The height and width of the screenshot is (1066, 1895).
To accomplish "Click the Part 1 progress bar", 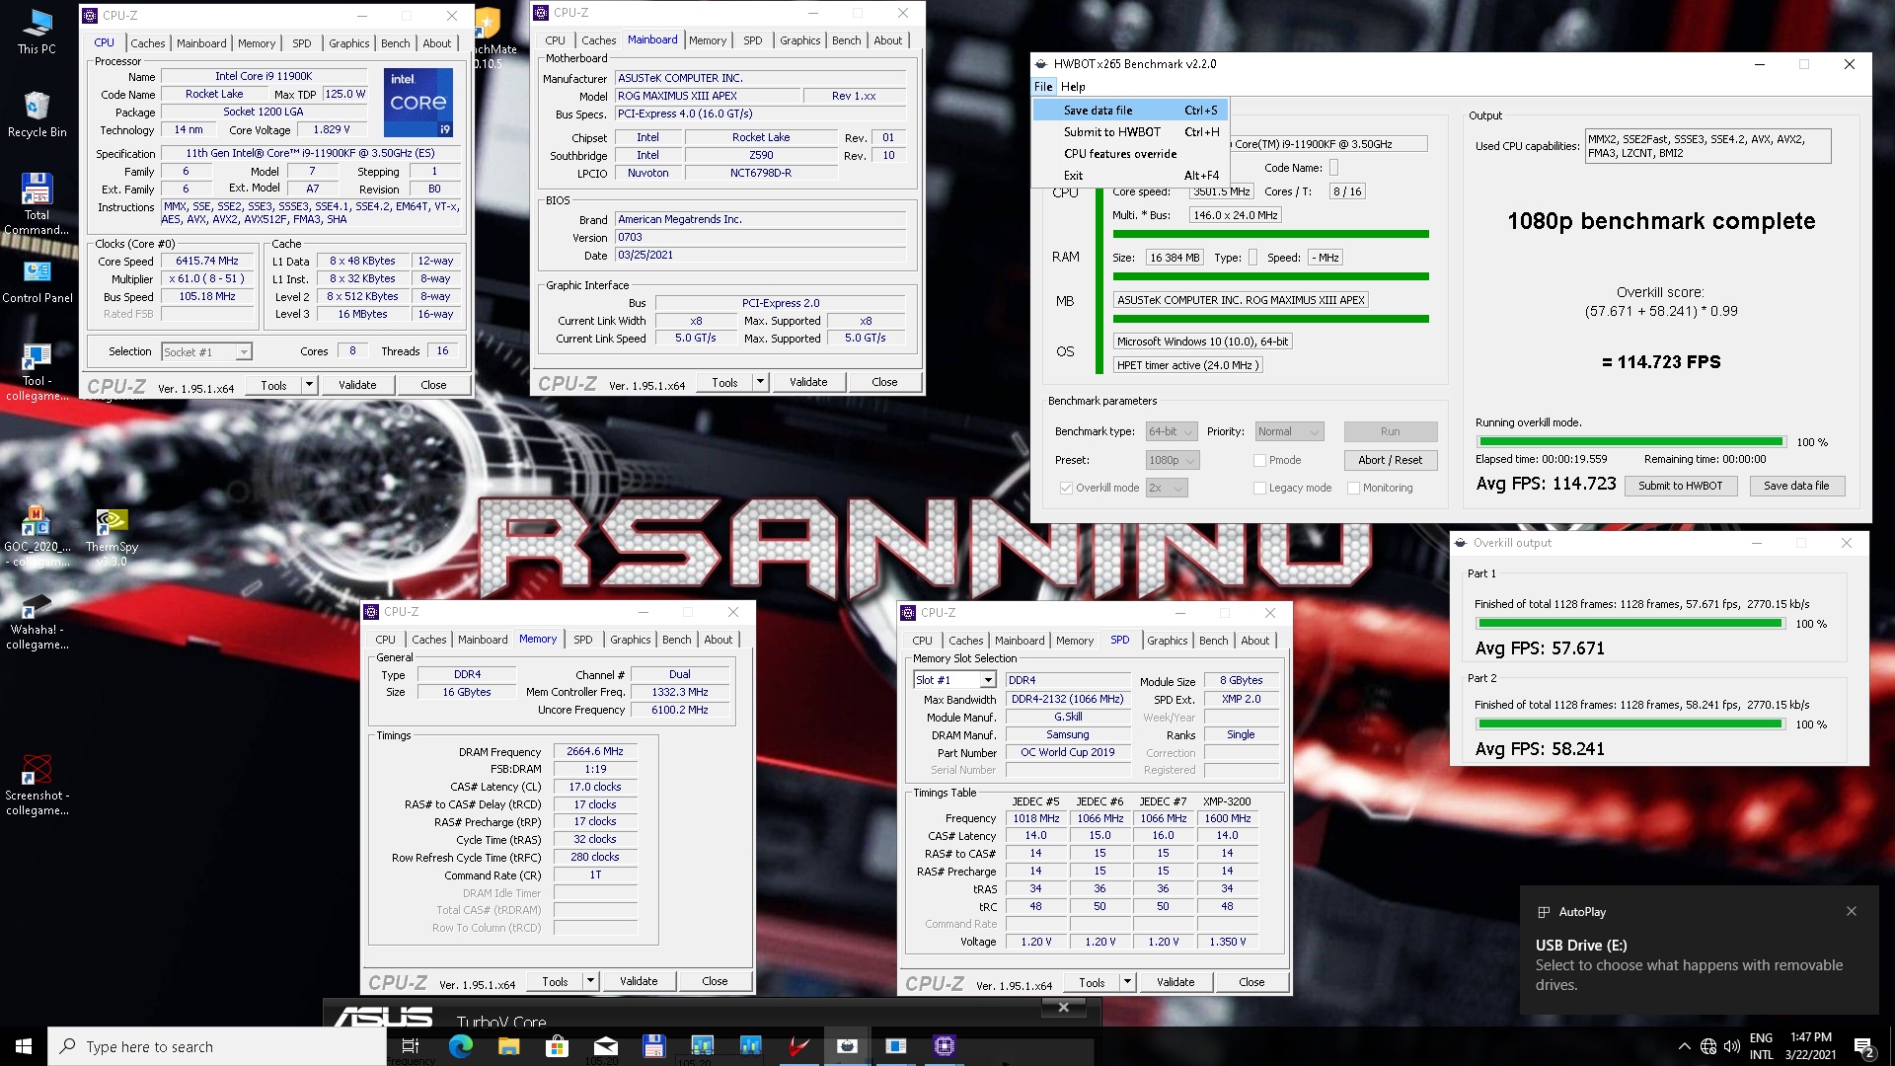I will [1630, 624].
